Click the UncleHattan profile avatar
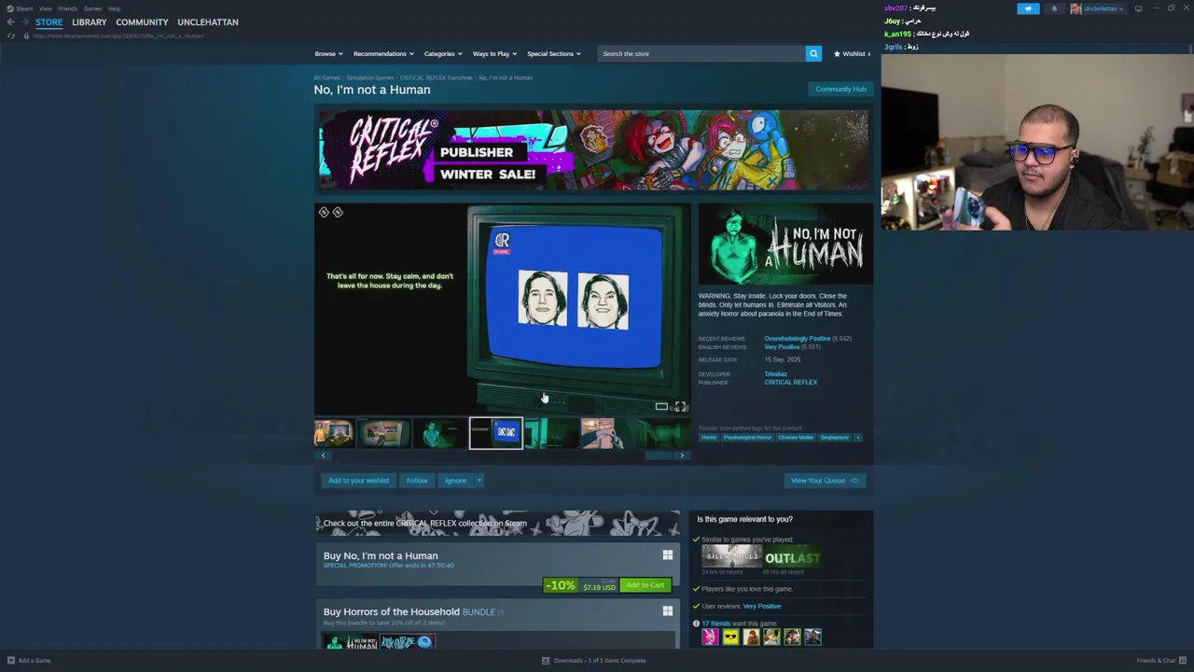The image size is (1194, 672). point(1076,8)
